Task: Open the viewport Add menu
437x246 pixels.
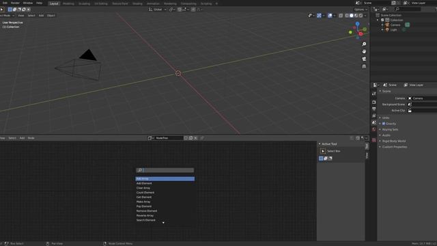Action: point(41,16)
